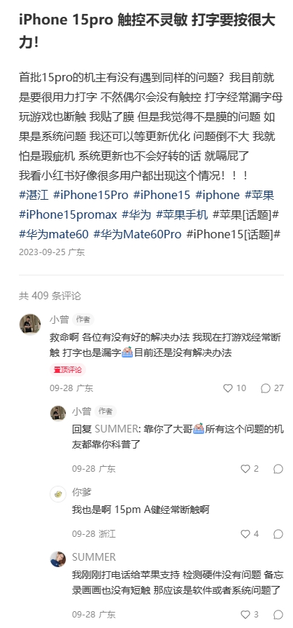The width and height of the screenshot is (293, 628).
Task: Open the #湛江 hashtag
Action: tap(34, 195)
